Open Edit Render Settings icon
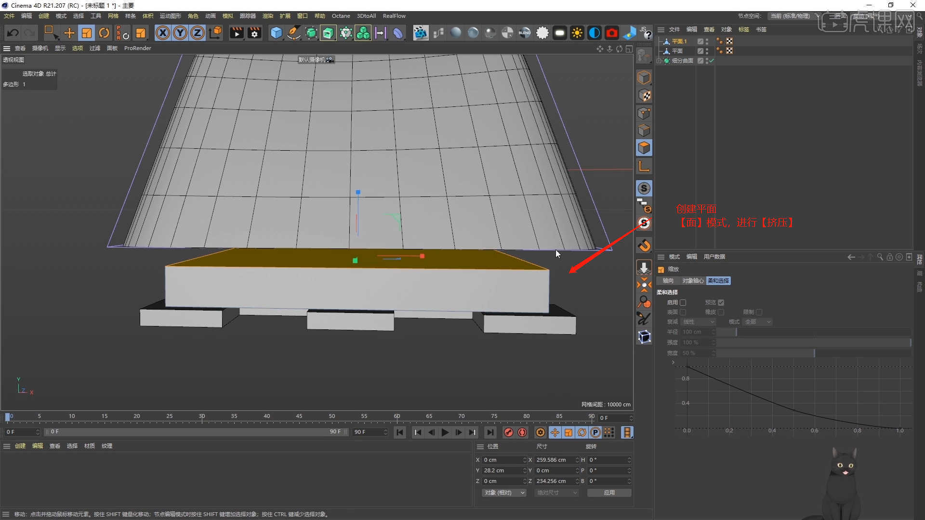925x520 pixels. pos(254,33)
